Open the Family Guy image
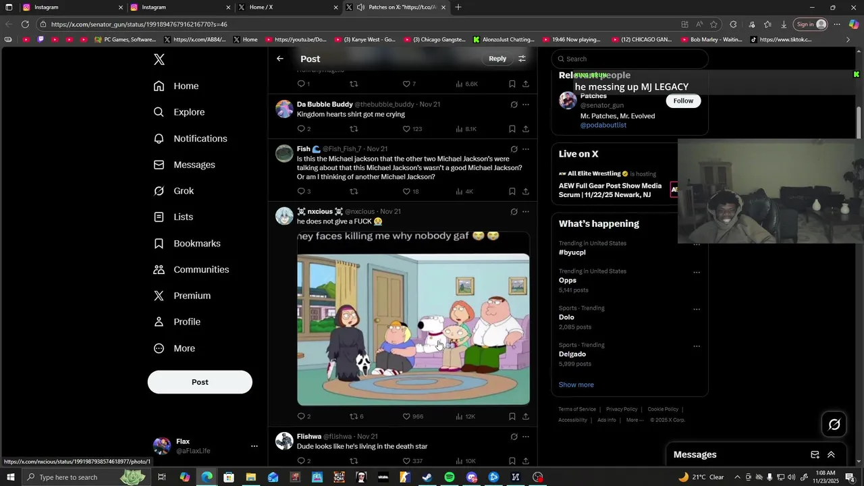Image resolution: width=864 pixels, height=486 pixels. [413, 319]
